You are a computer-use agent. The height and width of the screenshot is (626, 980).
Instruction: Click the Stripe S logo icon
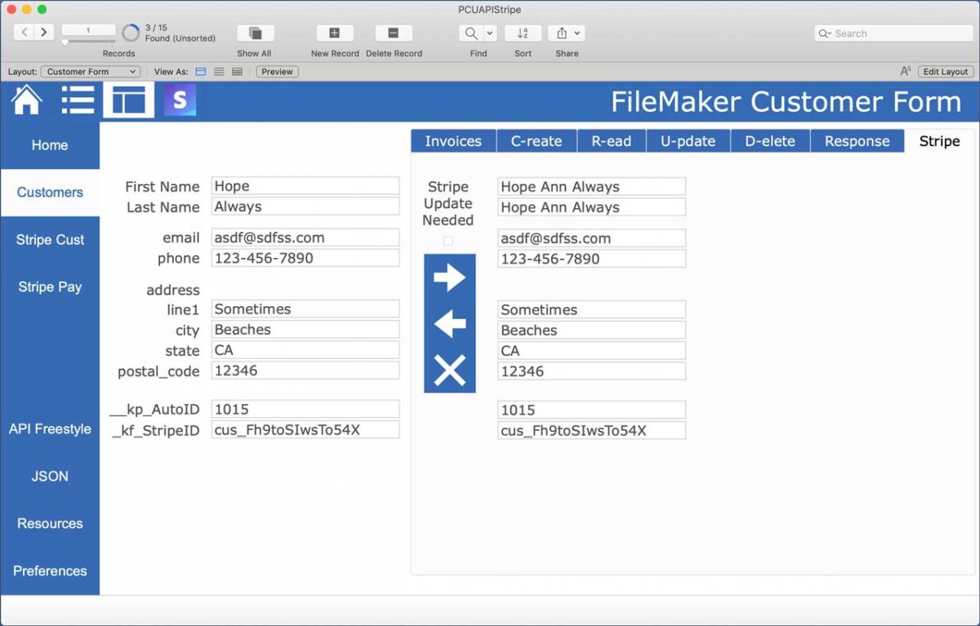180,100
